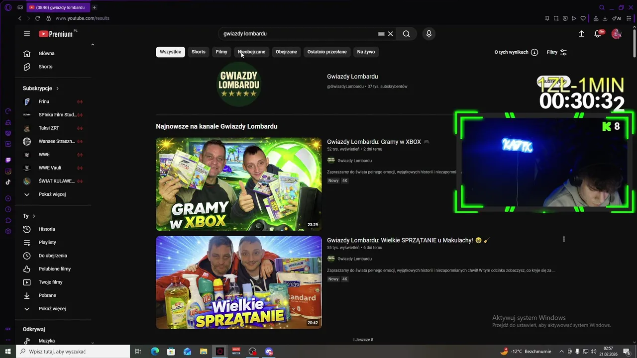Open Do obejrzenia watch later
637x358 pixels.
(x=53, y=256)
